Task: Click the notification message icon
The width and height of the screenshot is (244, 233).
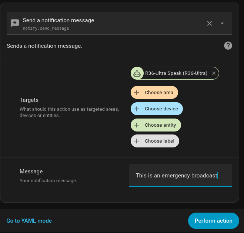Action: pyautogui.click(x=15, y=23)
